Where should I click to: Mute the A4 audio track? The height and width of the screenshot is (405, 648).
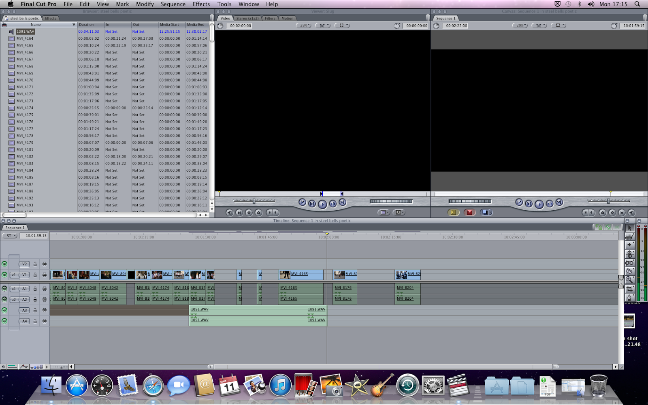(4, 321)
